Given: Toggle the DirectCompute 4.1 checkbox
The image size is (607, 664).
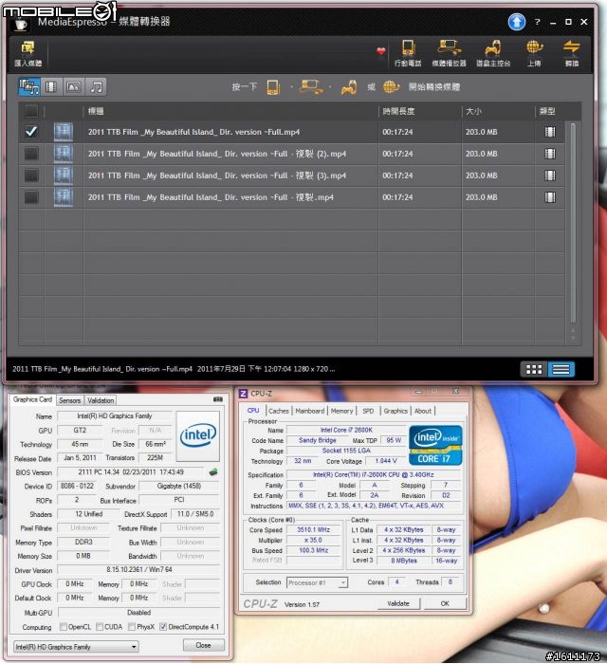Looking at the screenshot, I should [x=163, y=626].
